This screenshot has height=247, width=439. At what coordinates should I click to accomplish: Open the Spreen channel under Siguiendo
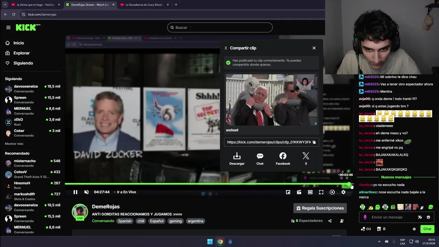click(33, 100)
